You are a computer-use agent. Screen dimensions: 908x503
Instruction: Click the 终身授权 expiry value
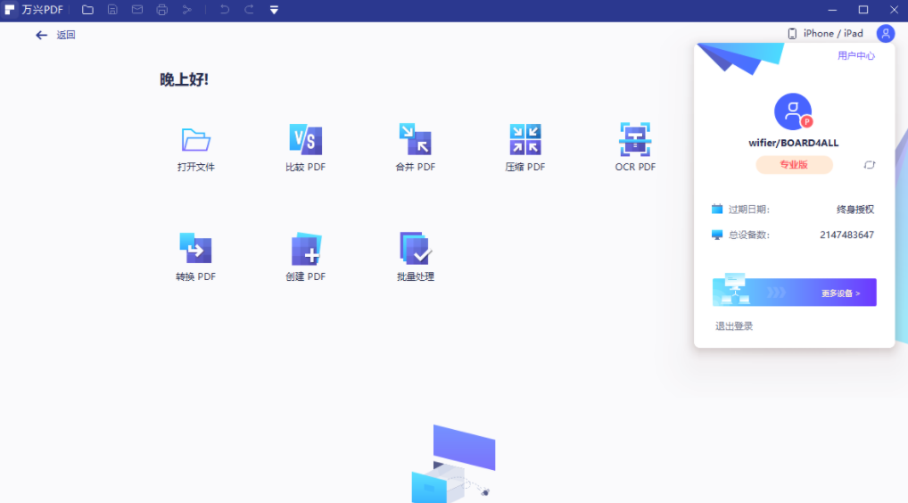(x=855, y=210)
